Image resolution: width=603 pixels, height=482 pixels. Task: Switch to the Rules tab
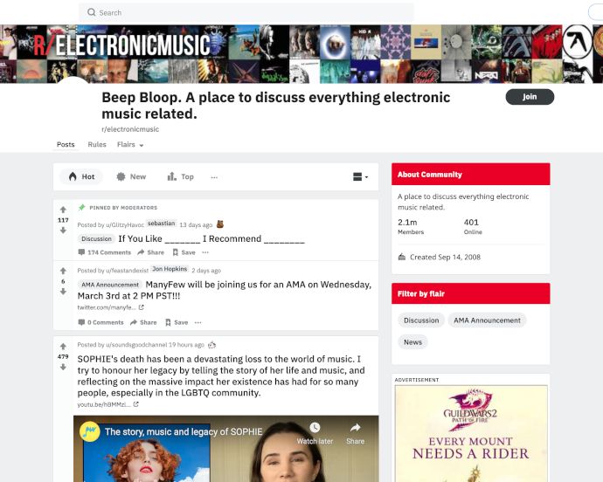point(97,145)
